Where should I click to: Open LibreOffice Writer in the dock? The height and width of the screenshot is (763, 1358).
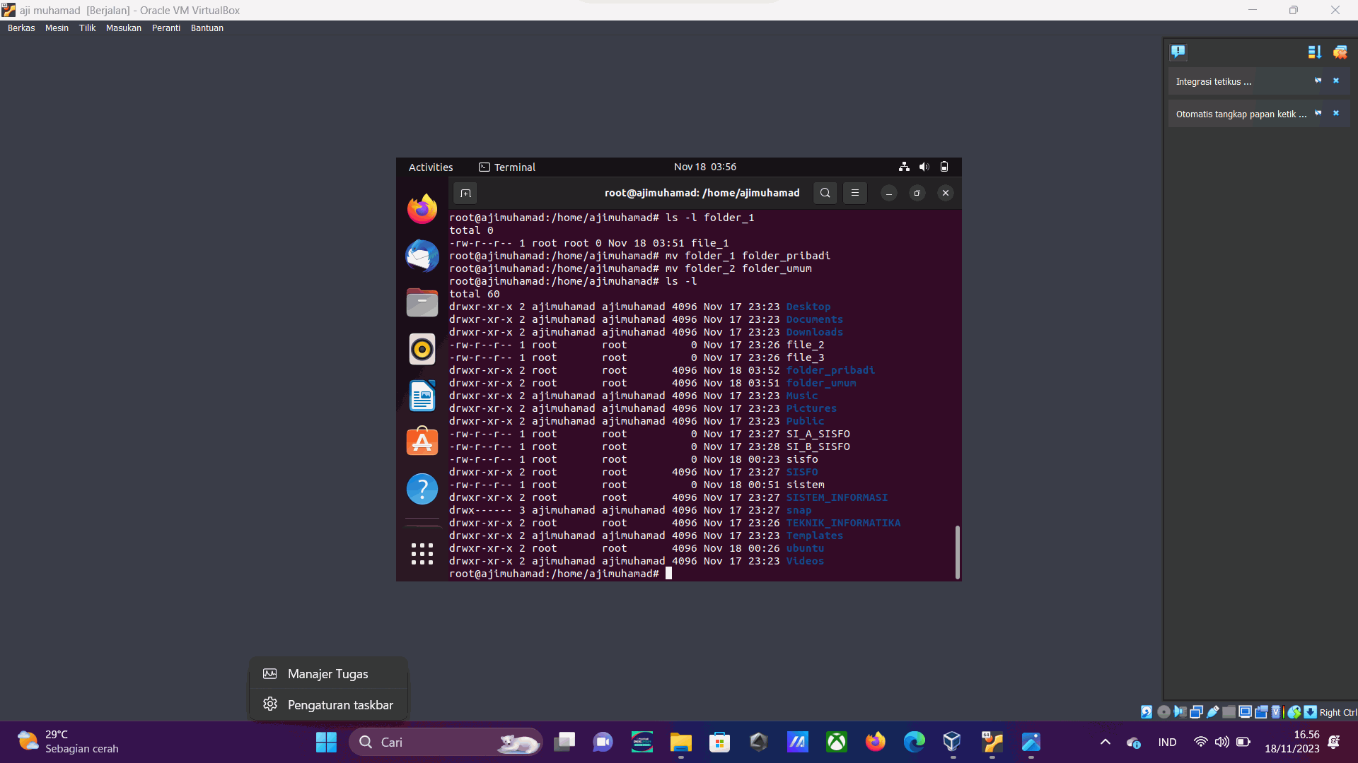coord(422,396)
